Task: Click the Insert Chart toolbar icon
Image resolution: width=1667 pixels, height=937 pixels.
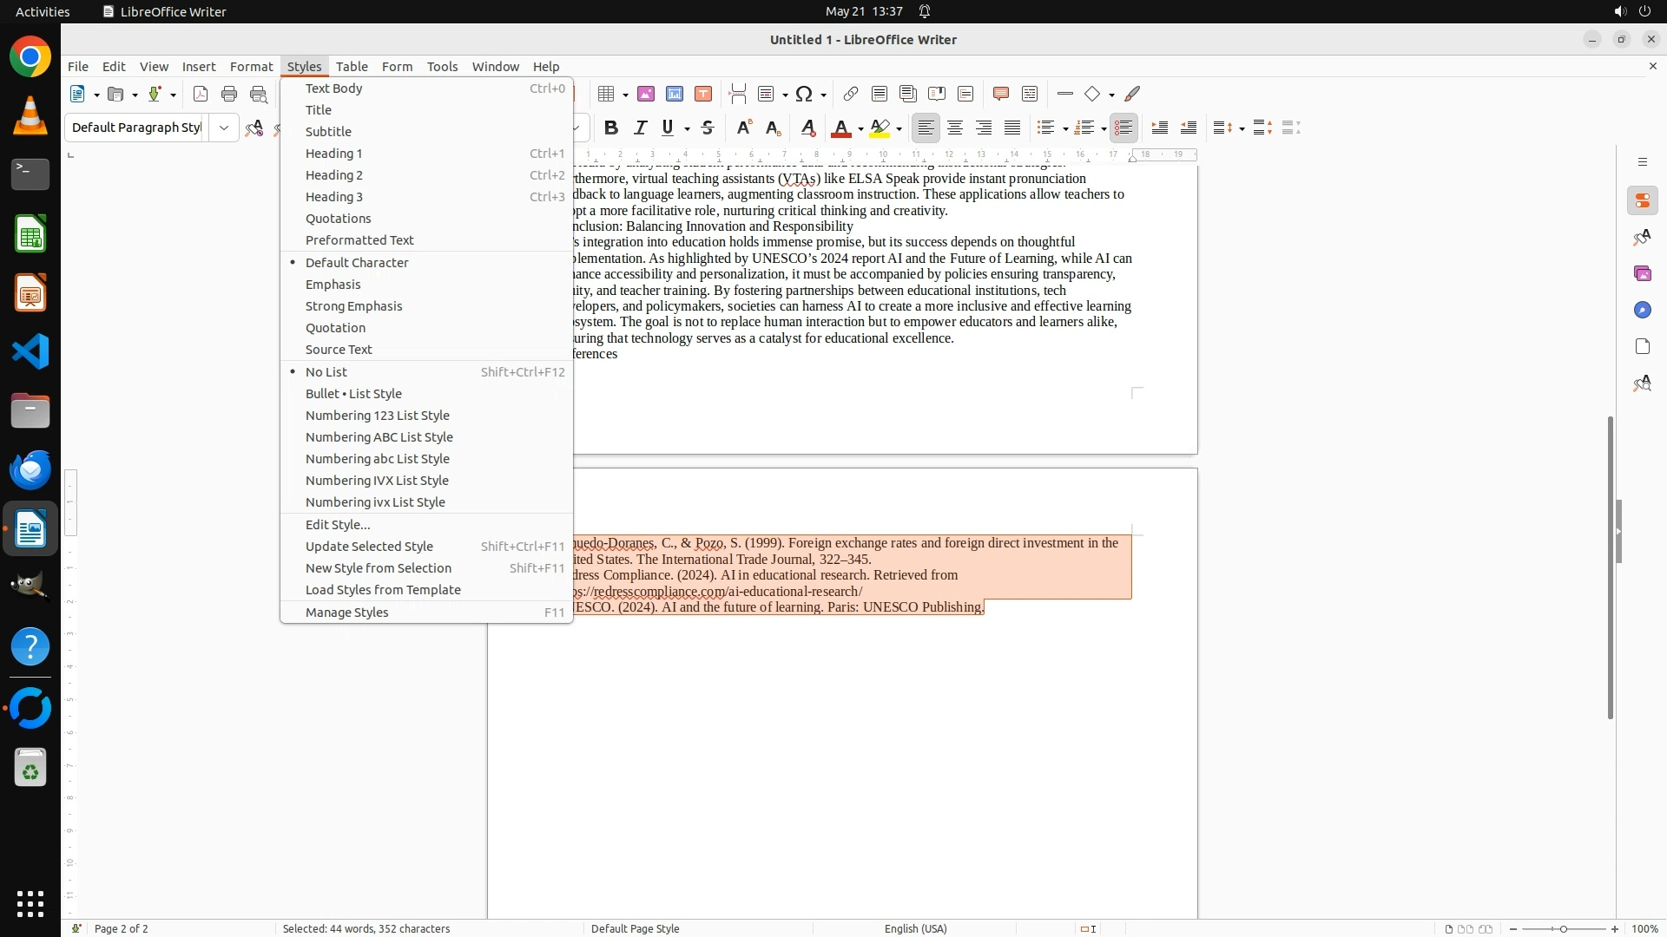Action: 675,94
